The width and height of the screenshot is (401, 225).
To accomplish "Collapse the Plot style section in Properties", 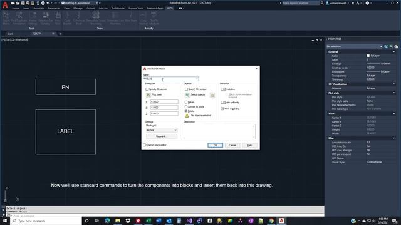I will coord(393,93).
